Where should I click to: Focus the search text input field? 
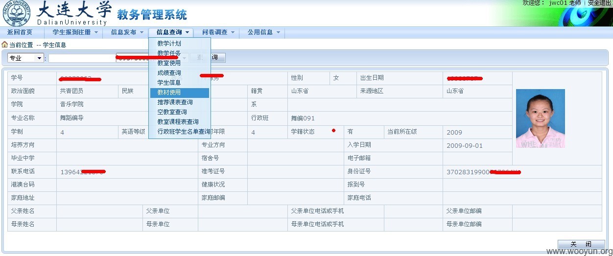click(82, 58)
